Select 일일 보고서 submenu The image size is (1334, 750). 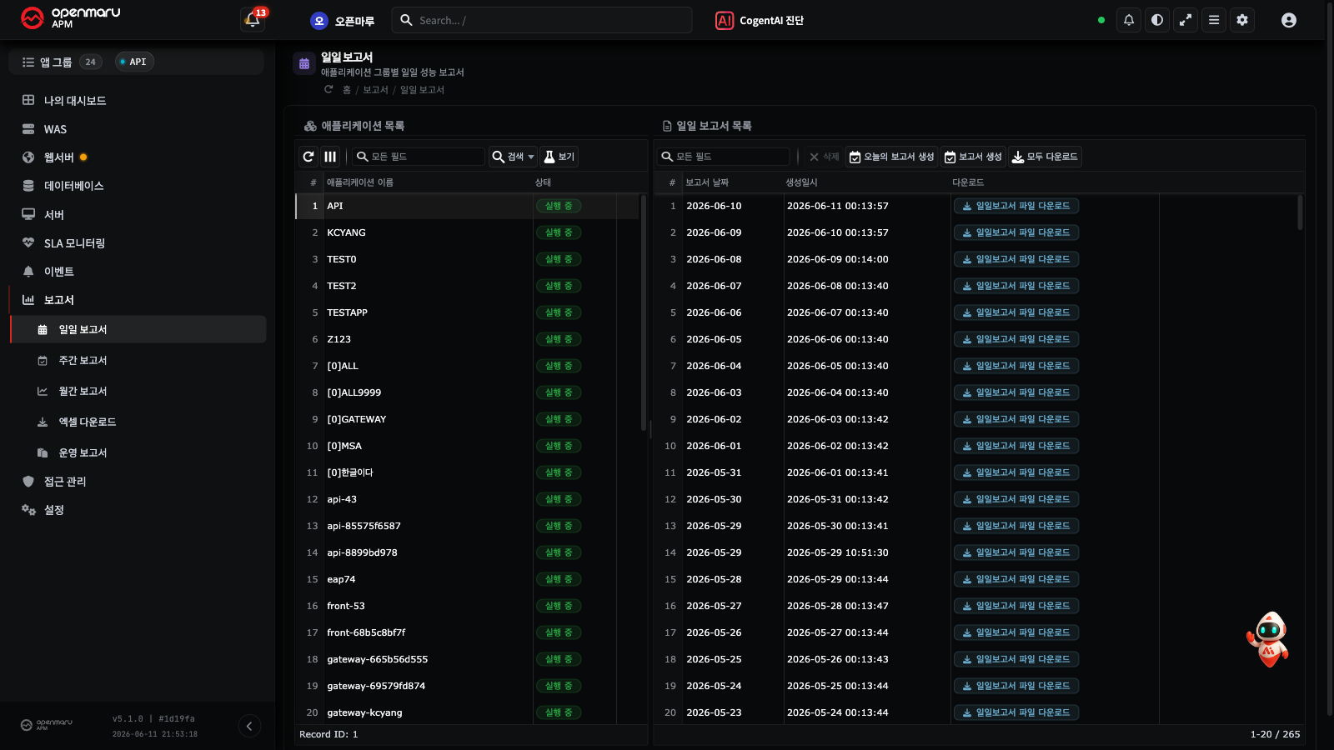coord(138,329)
